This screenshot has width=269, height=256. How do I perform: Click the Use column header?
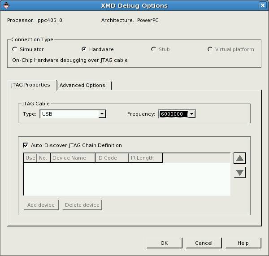[x=30, y=158]
